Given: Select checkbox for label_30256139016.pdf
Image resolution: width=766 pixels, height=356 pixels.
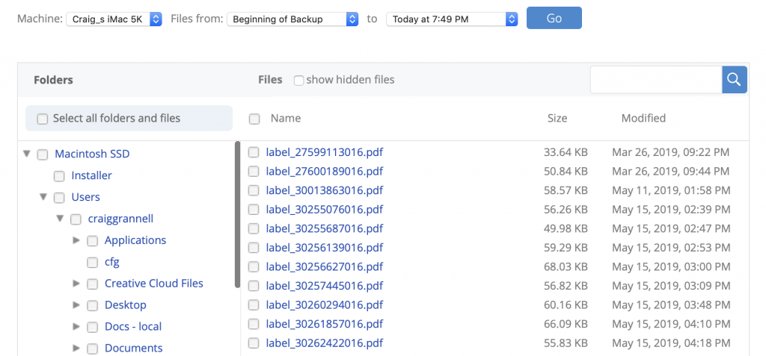Looking at the screenshot, I should [253, 249].
